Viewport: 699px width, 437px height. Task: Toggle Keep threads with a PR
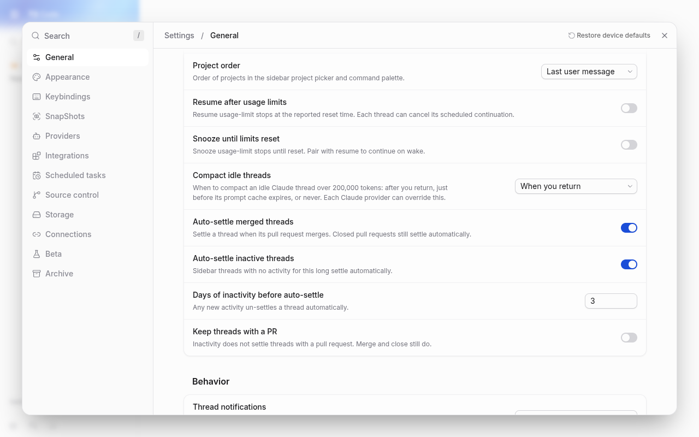tap(629, 338)
